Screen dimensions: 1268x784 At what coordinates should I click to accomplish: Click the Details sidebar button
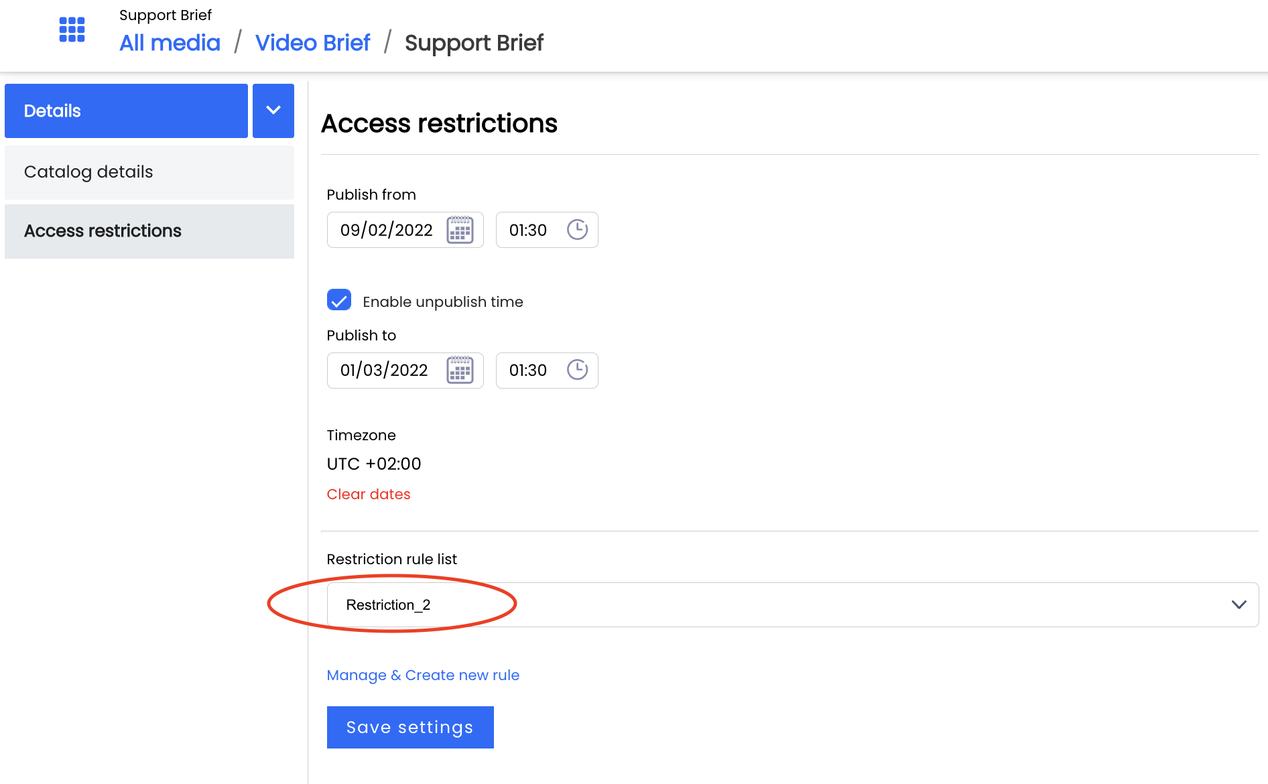tap(126, 111)
